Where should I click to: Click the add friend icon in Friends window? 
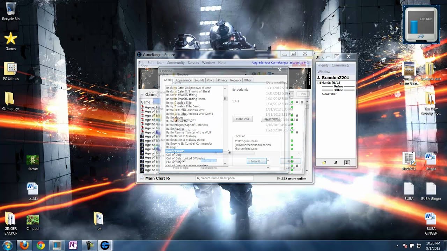(336, 162)
